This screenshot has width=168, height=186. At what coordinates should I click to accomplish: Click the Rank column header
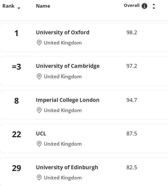[8, 6]
